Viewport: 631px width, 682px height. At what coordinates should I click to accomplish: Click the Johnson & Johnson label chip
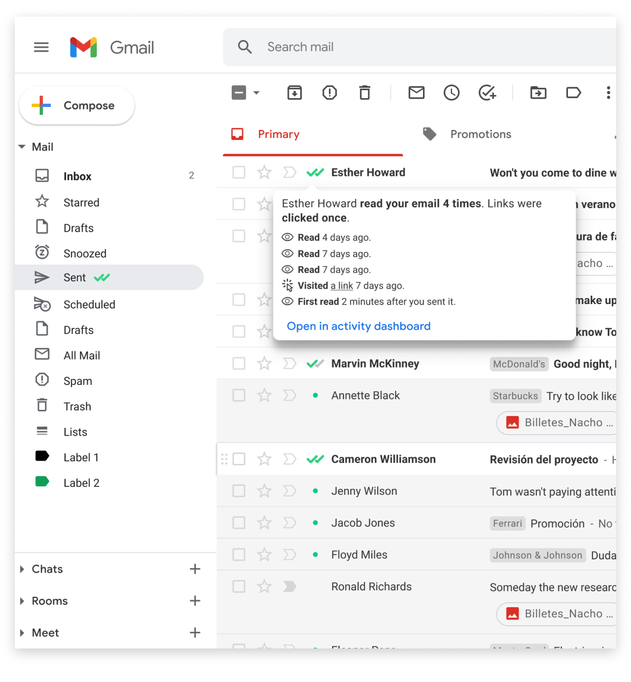click(538, 555)
